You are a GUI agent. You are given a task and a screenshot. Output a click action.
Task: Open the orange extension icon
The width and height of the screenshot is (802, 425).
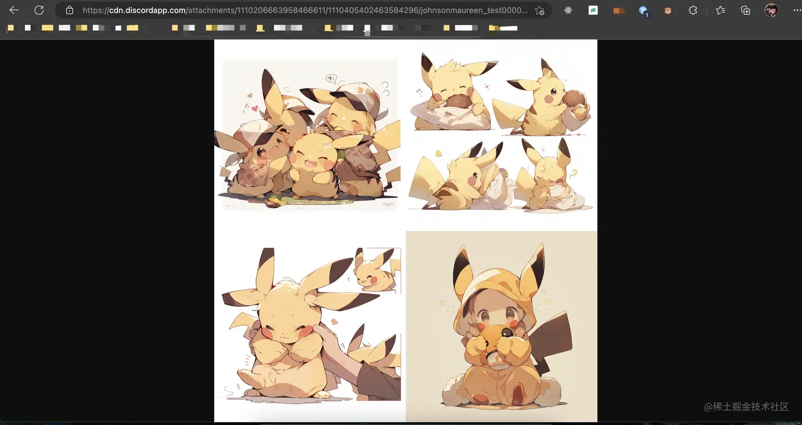click(x=618, y=10)
